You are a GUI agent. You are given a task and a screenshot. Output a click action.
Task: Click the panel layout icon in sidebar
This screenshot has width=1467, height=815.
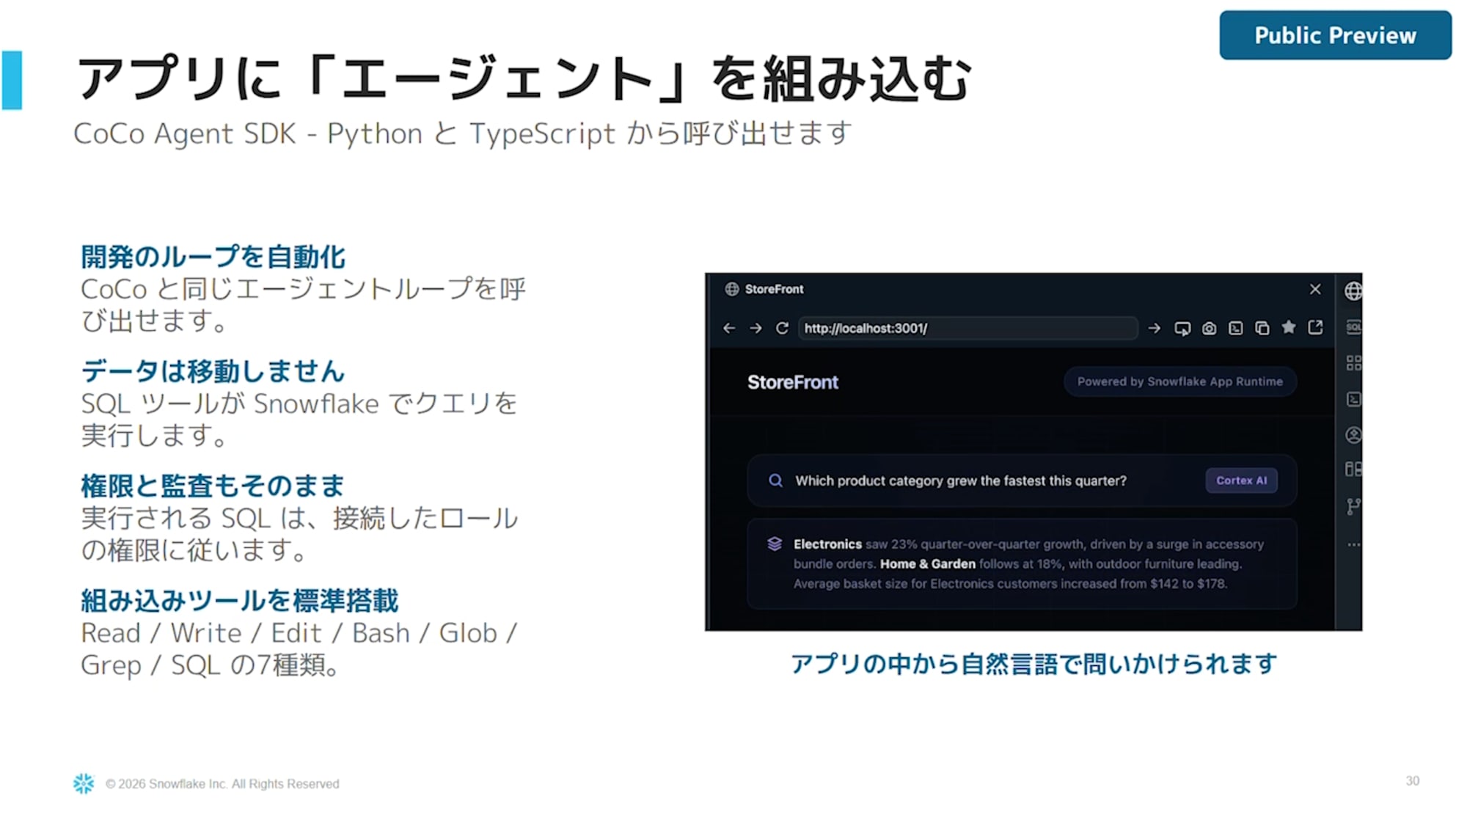1354,469
